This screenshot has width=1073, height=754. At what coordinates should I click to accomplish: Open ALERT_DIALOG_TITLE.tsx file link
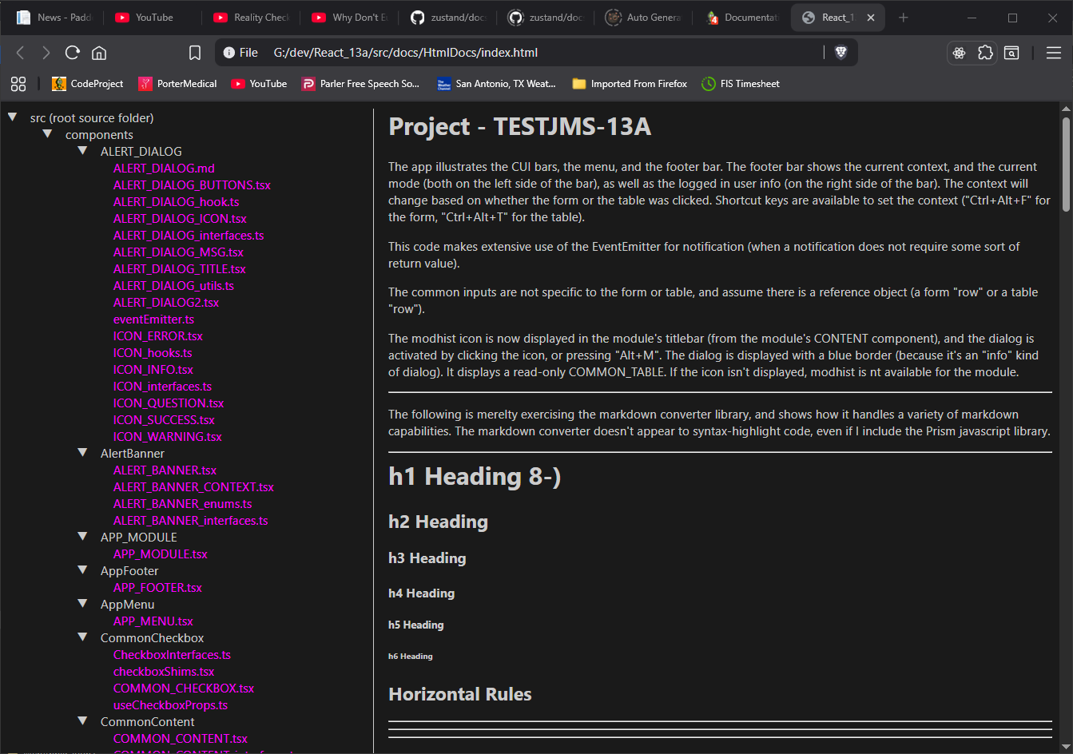pos(180,269)
